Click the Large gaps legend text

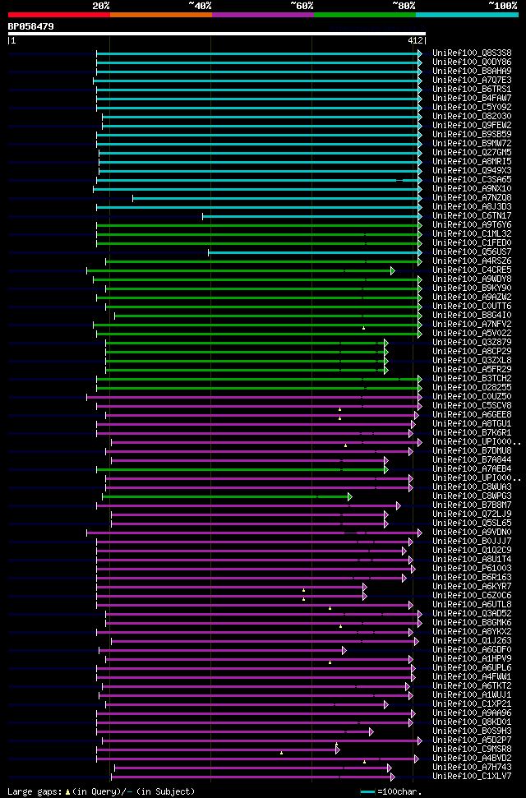34,792
